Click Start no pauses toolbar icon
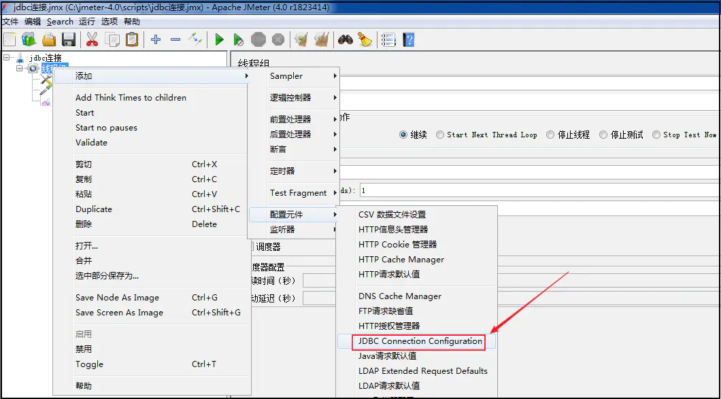The width and height of the screenshot is (721, 399). (238, 40)
